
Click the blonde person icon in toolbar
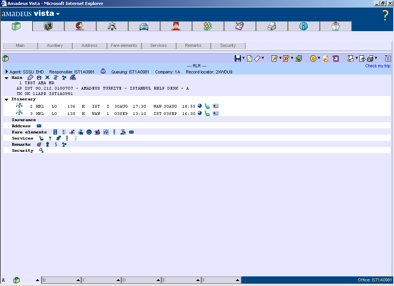[x=326, y=58]
